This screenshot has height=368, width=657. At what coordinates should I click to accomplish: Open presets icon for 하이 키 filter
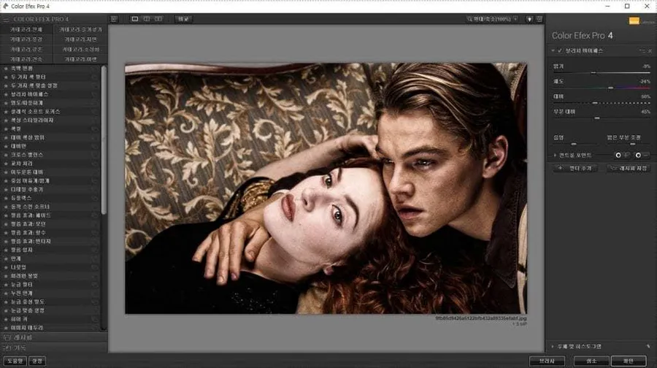94,319
